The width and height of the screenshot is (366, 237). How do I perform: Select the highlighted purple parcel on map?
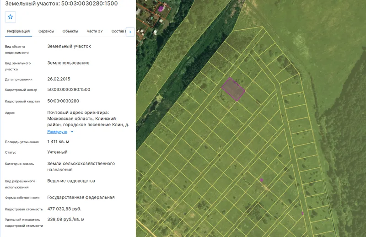(233, 89)
